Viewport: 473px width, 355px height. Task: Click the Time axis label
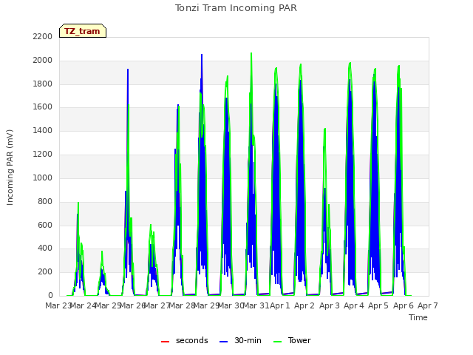pyautogui.click(x=418, y=317)
